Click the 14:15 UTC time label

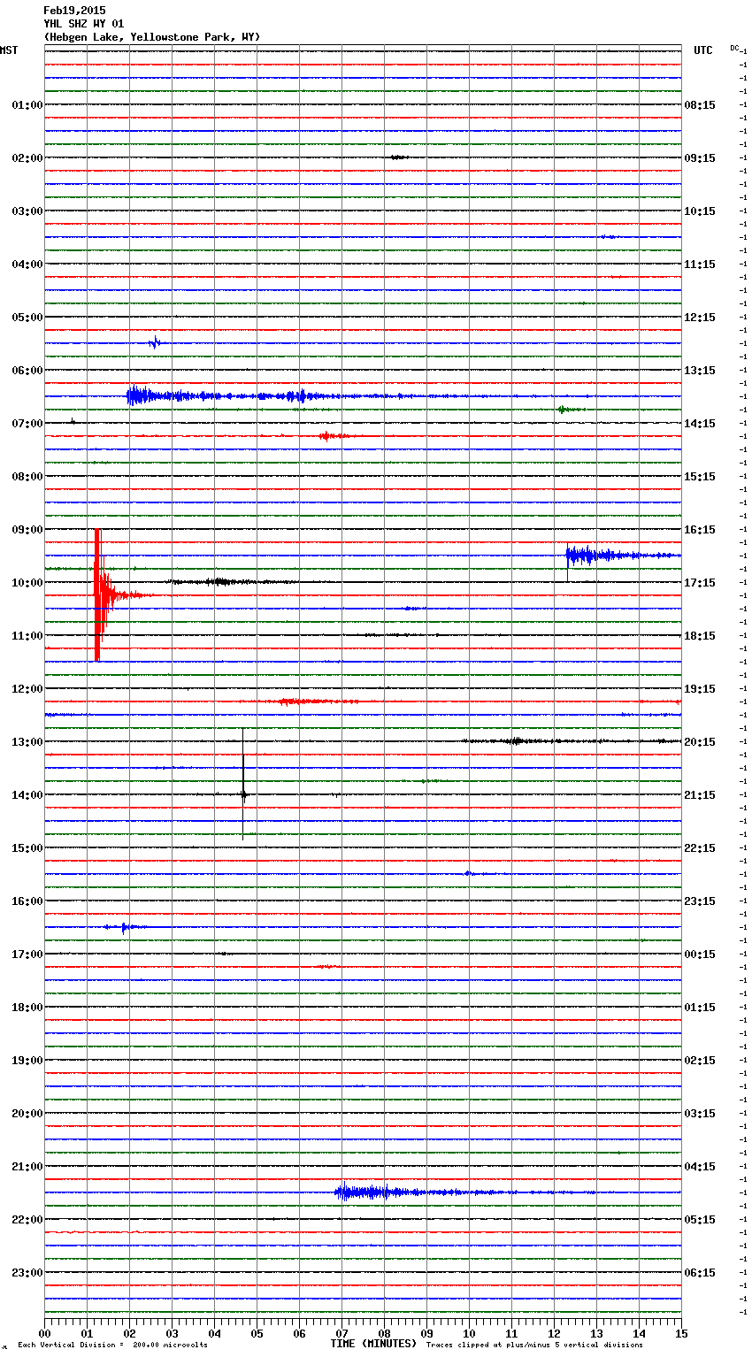click(x=700, y=424)
